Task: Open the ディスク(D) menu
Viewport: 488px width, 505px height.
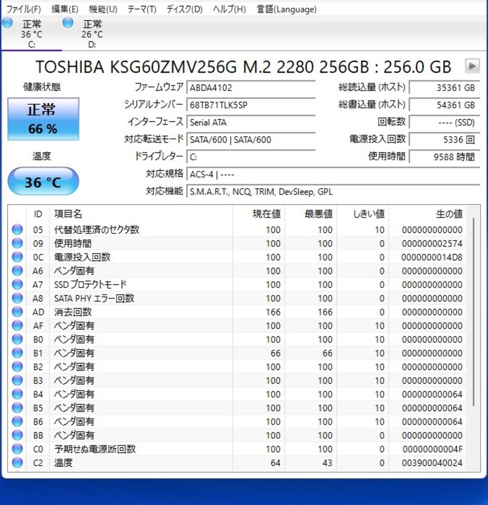Action: pyautogui.click(x=184, y=9)
